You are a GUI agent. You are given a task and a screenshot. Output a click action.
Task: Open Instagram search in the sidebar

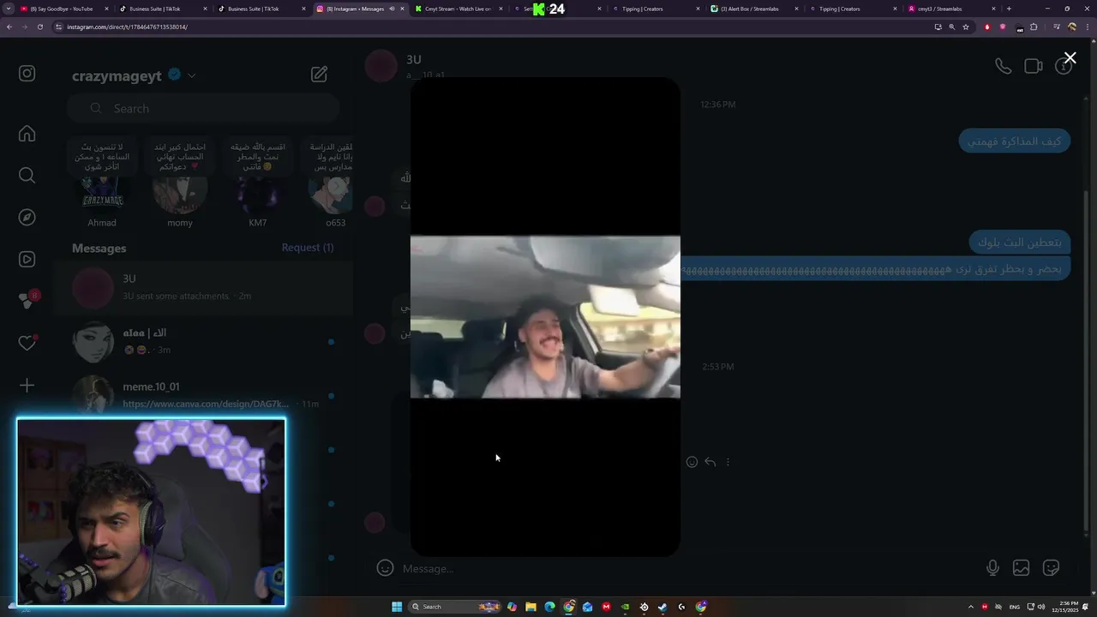coord(27,176)
